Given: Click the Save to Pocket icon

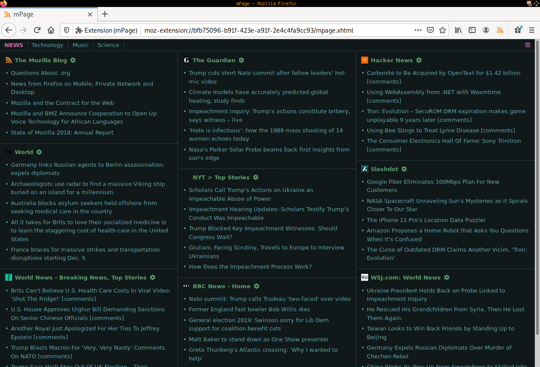Looking at the screenshot, I should [430, 30].
